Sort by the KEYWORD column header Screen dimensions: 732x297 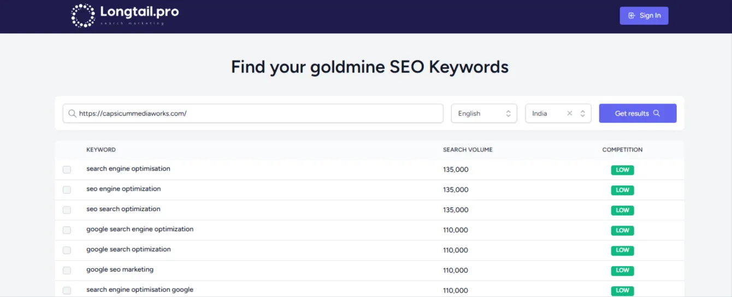click(101, 150)
